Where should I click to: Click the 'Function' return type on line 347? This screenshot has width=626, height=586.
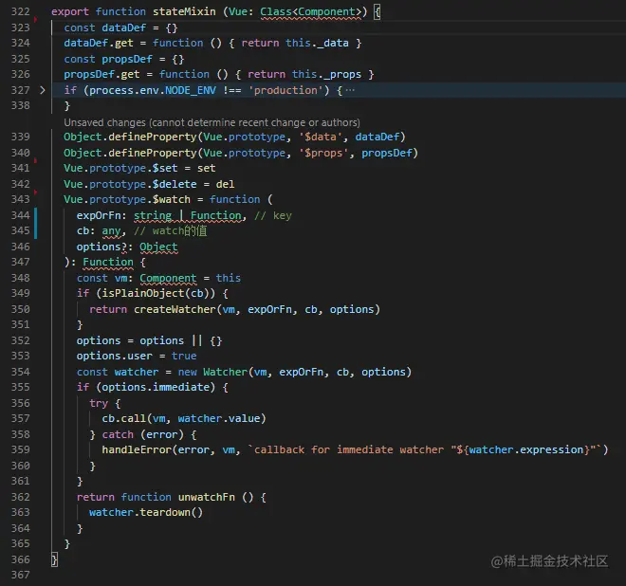coord(108,262)
